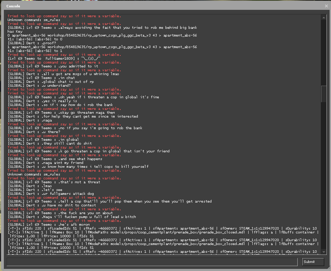Screen dimensions: 331x271
Task: Click the Dert line reading '.lmao'
Action: pyautogui.click(x=29, y=186)
